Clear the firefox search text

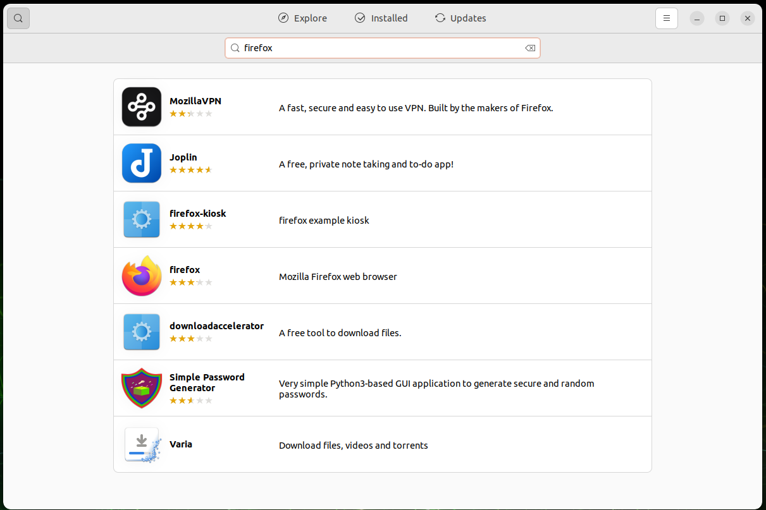click(530, 48)
